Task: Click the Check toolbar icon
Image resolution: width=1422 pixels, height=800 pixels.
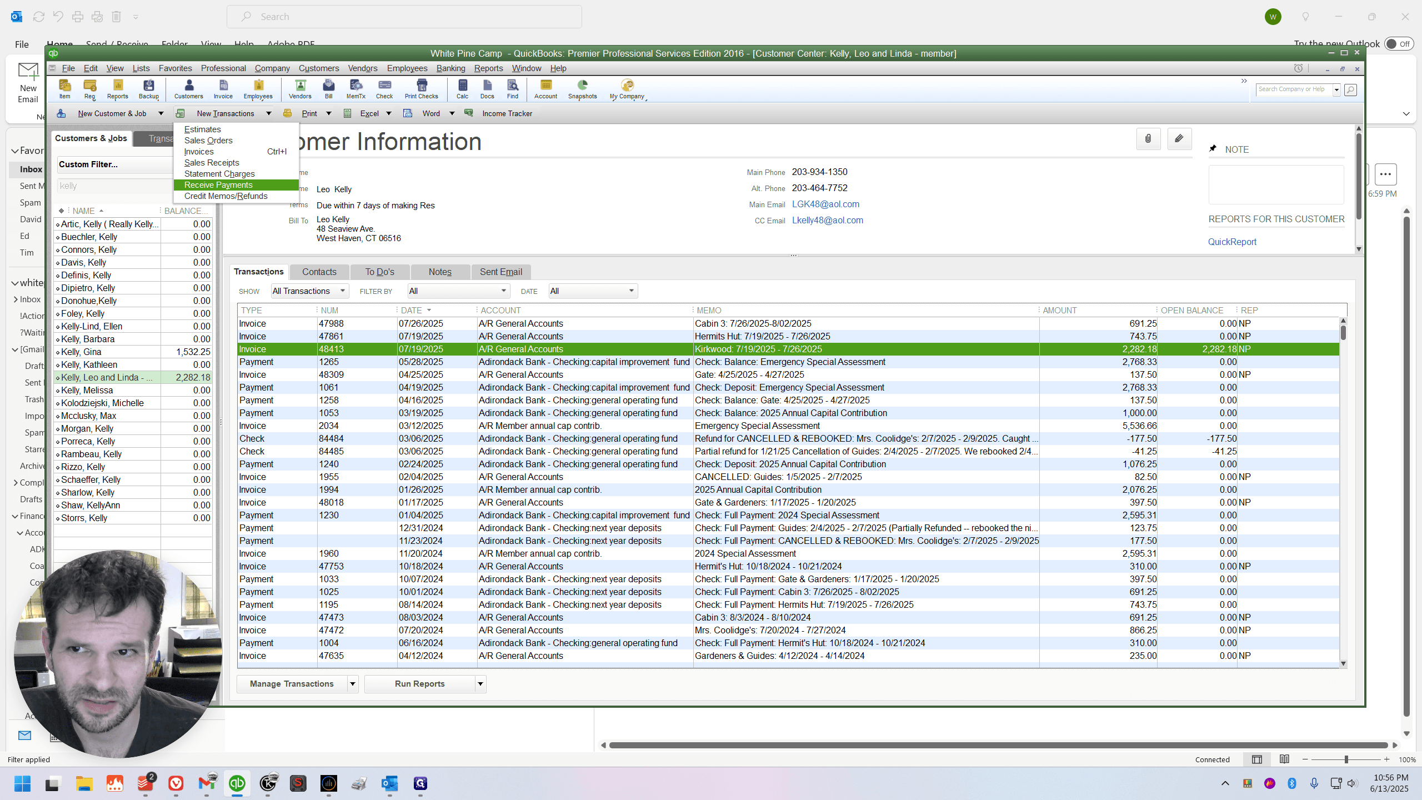Action: [x=384, y=89]
